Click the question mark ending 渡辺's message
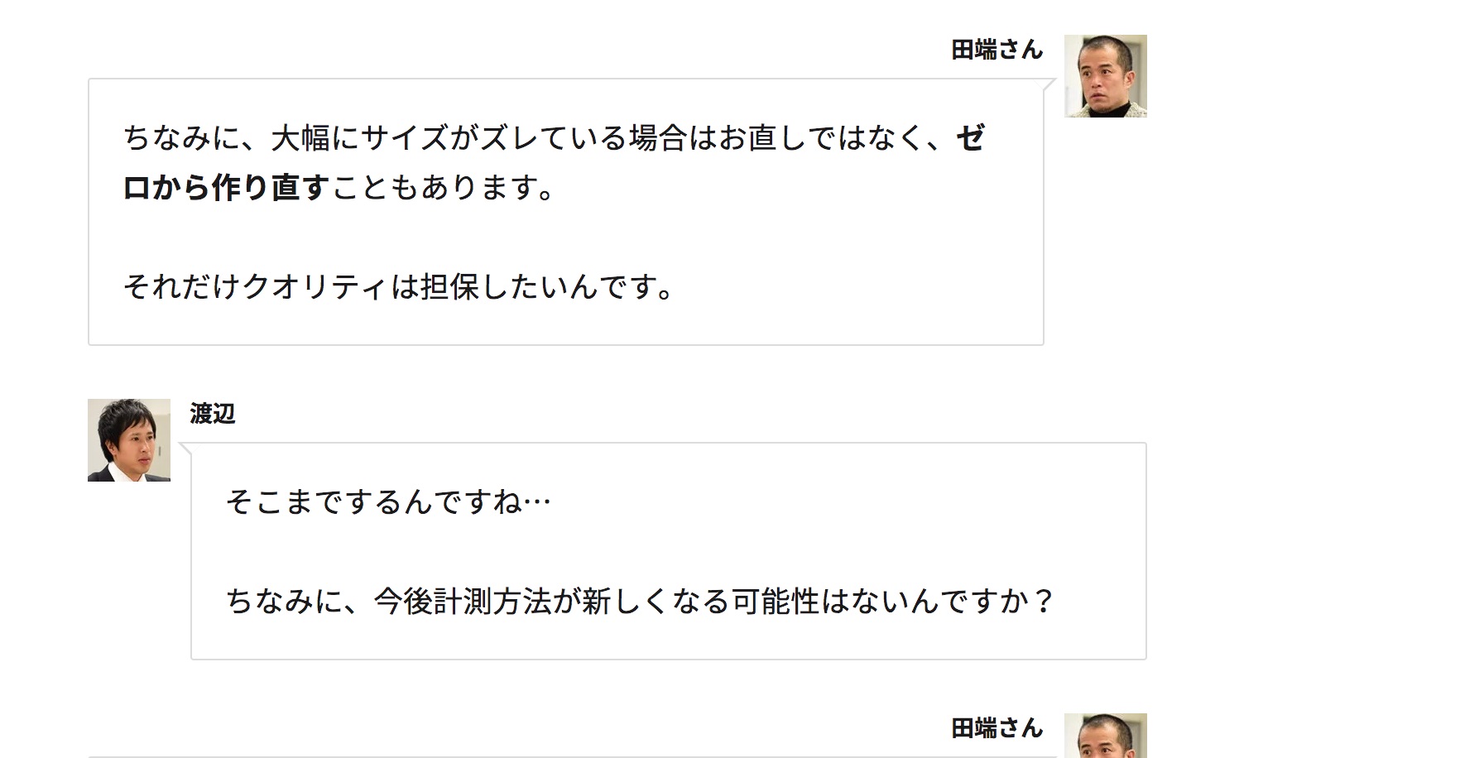 pos(1044,602)
